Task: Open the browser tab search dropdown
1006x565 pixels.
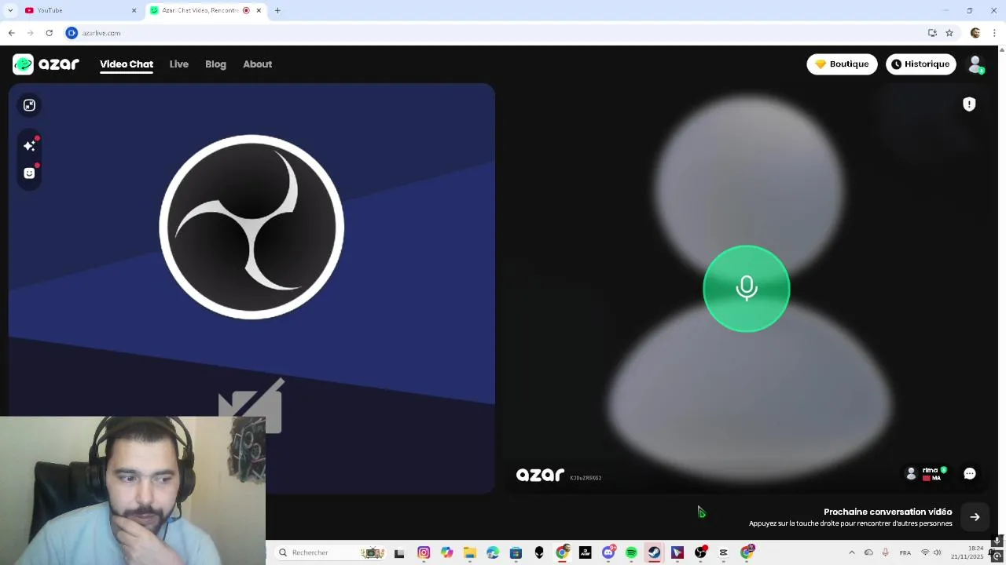Action: pyautogui.click(x=9, y=10)
